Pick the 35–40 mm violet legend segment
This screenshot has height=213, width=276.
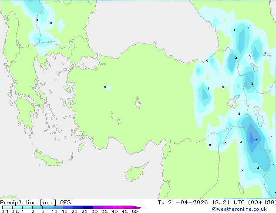(108, 207)
